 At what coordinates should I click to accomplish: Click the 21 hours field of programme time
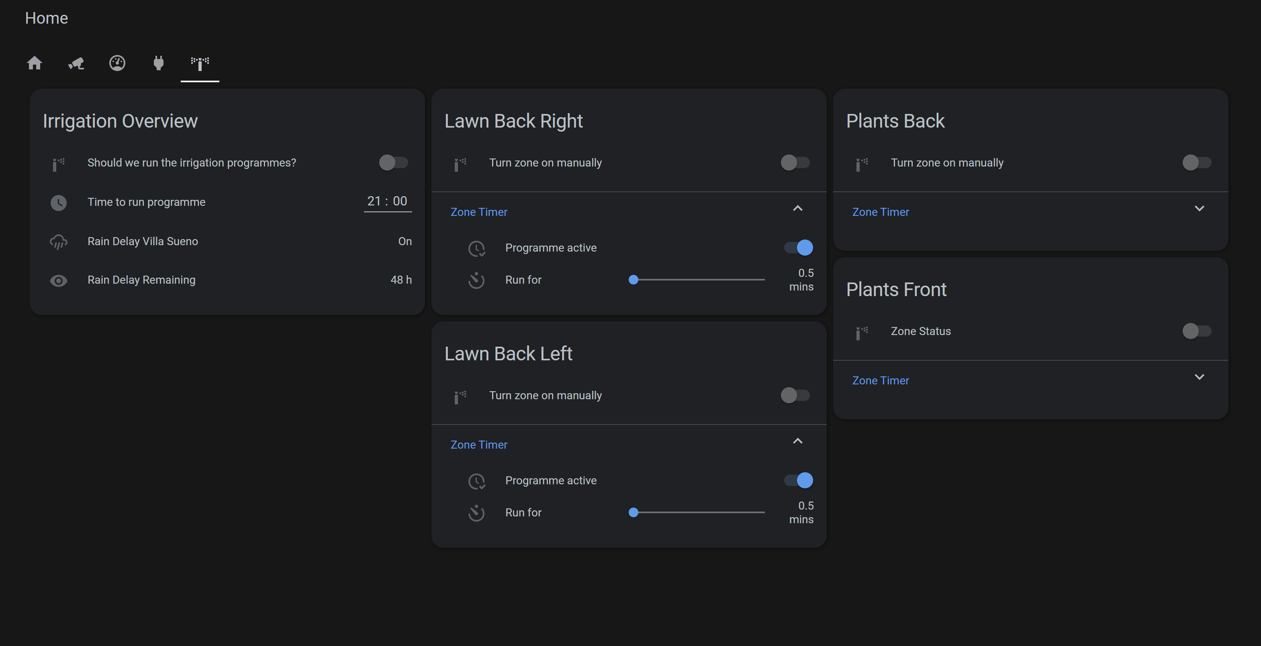coord(374,201)
